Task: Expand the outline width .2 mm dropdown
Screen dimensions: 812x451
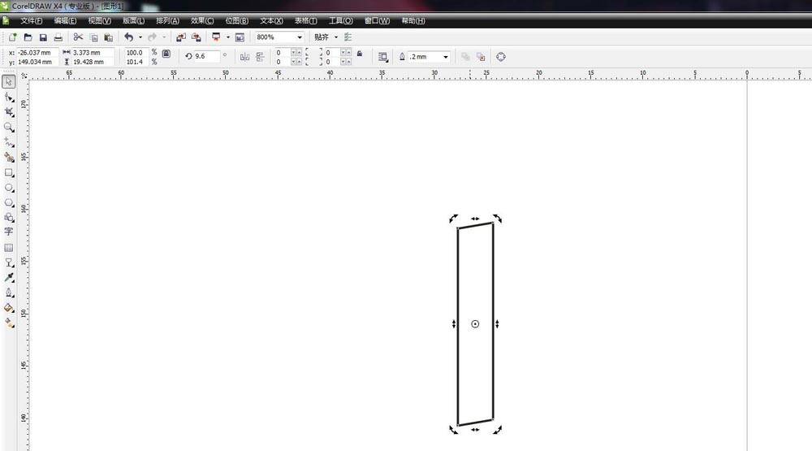Action: pyautogui.click(x=445, y=57)
